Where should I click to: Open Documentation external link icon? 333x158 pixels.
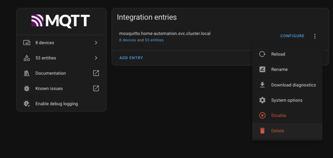click(x=96, y=73)
